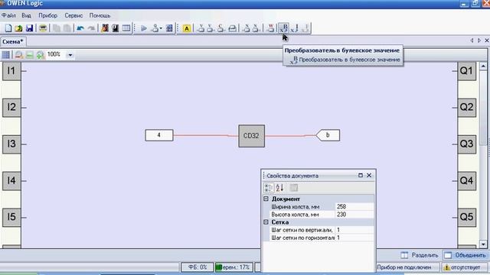The height and width of the screenshot is (275, 490).
Task: Open the Прибор menu
Action: coord(47,15)
